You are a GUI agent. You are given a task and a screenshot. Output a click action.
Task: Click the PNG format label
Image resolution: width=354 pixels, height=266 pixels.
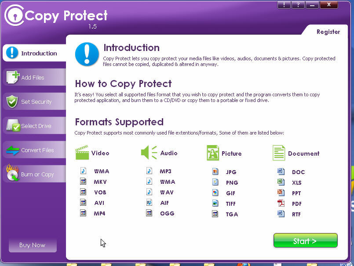232,182
